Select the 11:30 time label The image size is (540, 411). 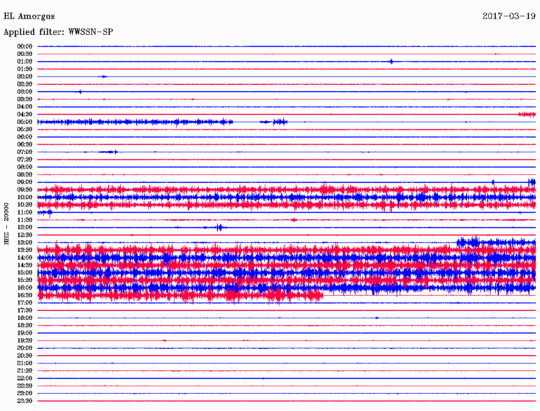25,220
